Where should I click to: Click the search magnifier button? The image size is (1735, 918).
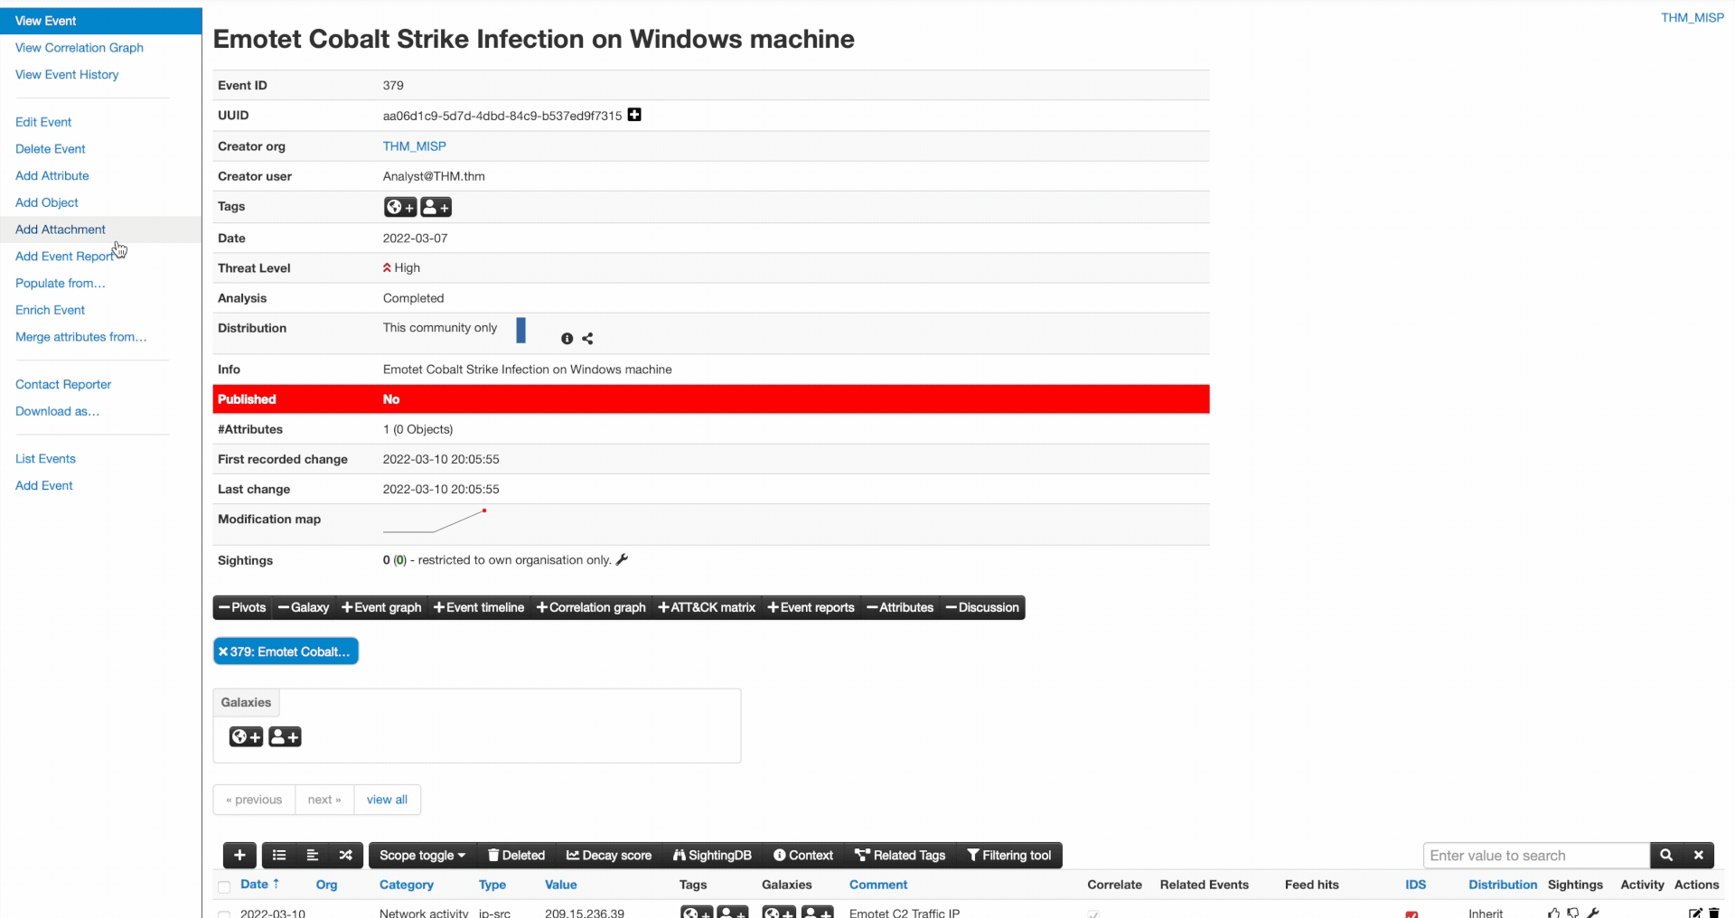pos(1666,855)
